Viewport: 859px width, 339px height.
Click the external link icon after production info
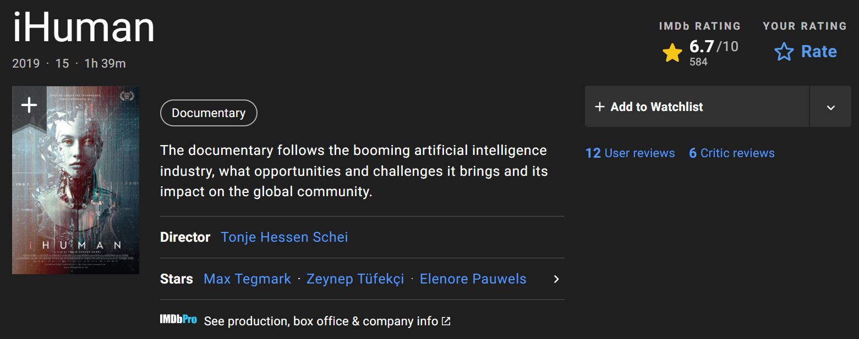coord(445,320)
